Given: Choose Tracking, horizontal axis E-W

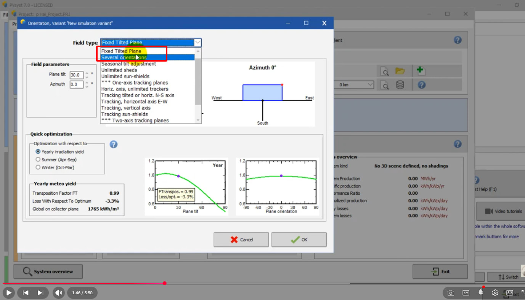Looking at the screenshot, I should coord(148,102).
